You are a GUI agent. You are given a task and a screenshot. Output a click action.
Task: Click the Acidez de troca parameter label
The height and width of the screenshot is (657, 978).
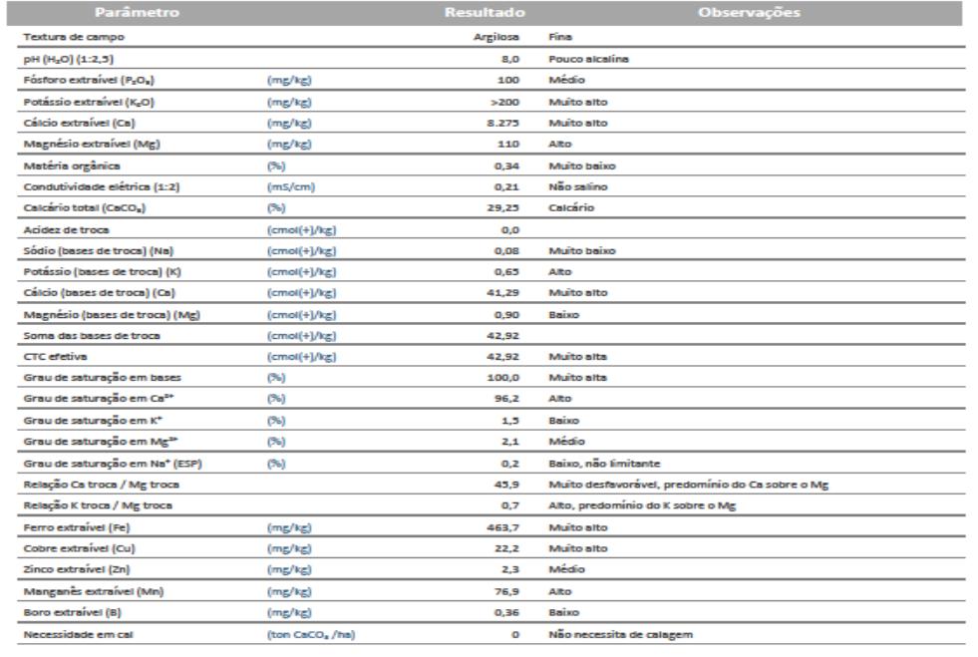(61, 232)
